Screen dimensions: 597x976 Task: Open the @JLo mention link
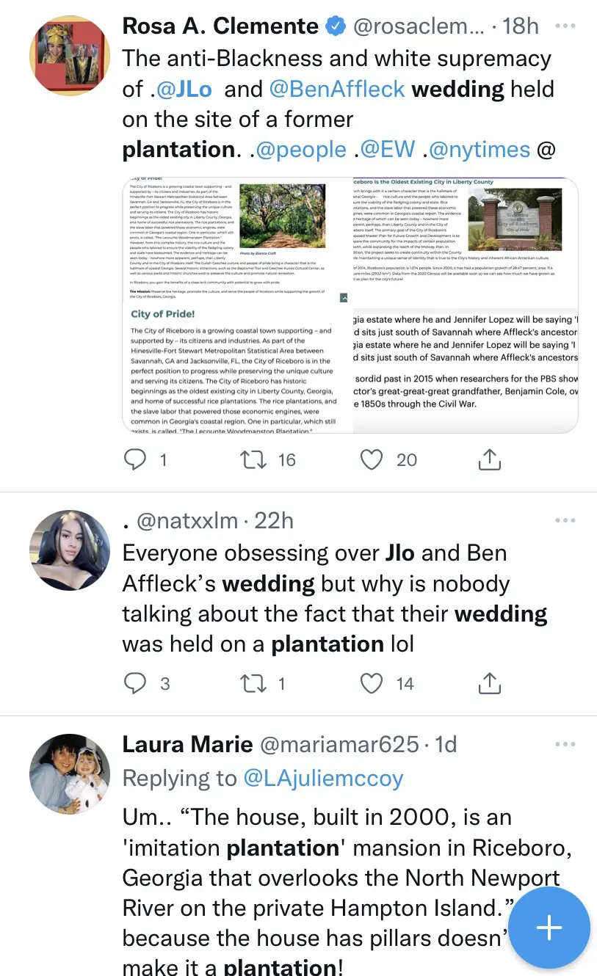click(x=184, y=90)
